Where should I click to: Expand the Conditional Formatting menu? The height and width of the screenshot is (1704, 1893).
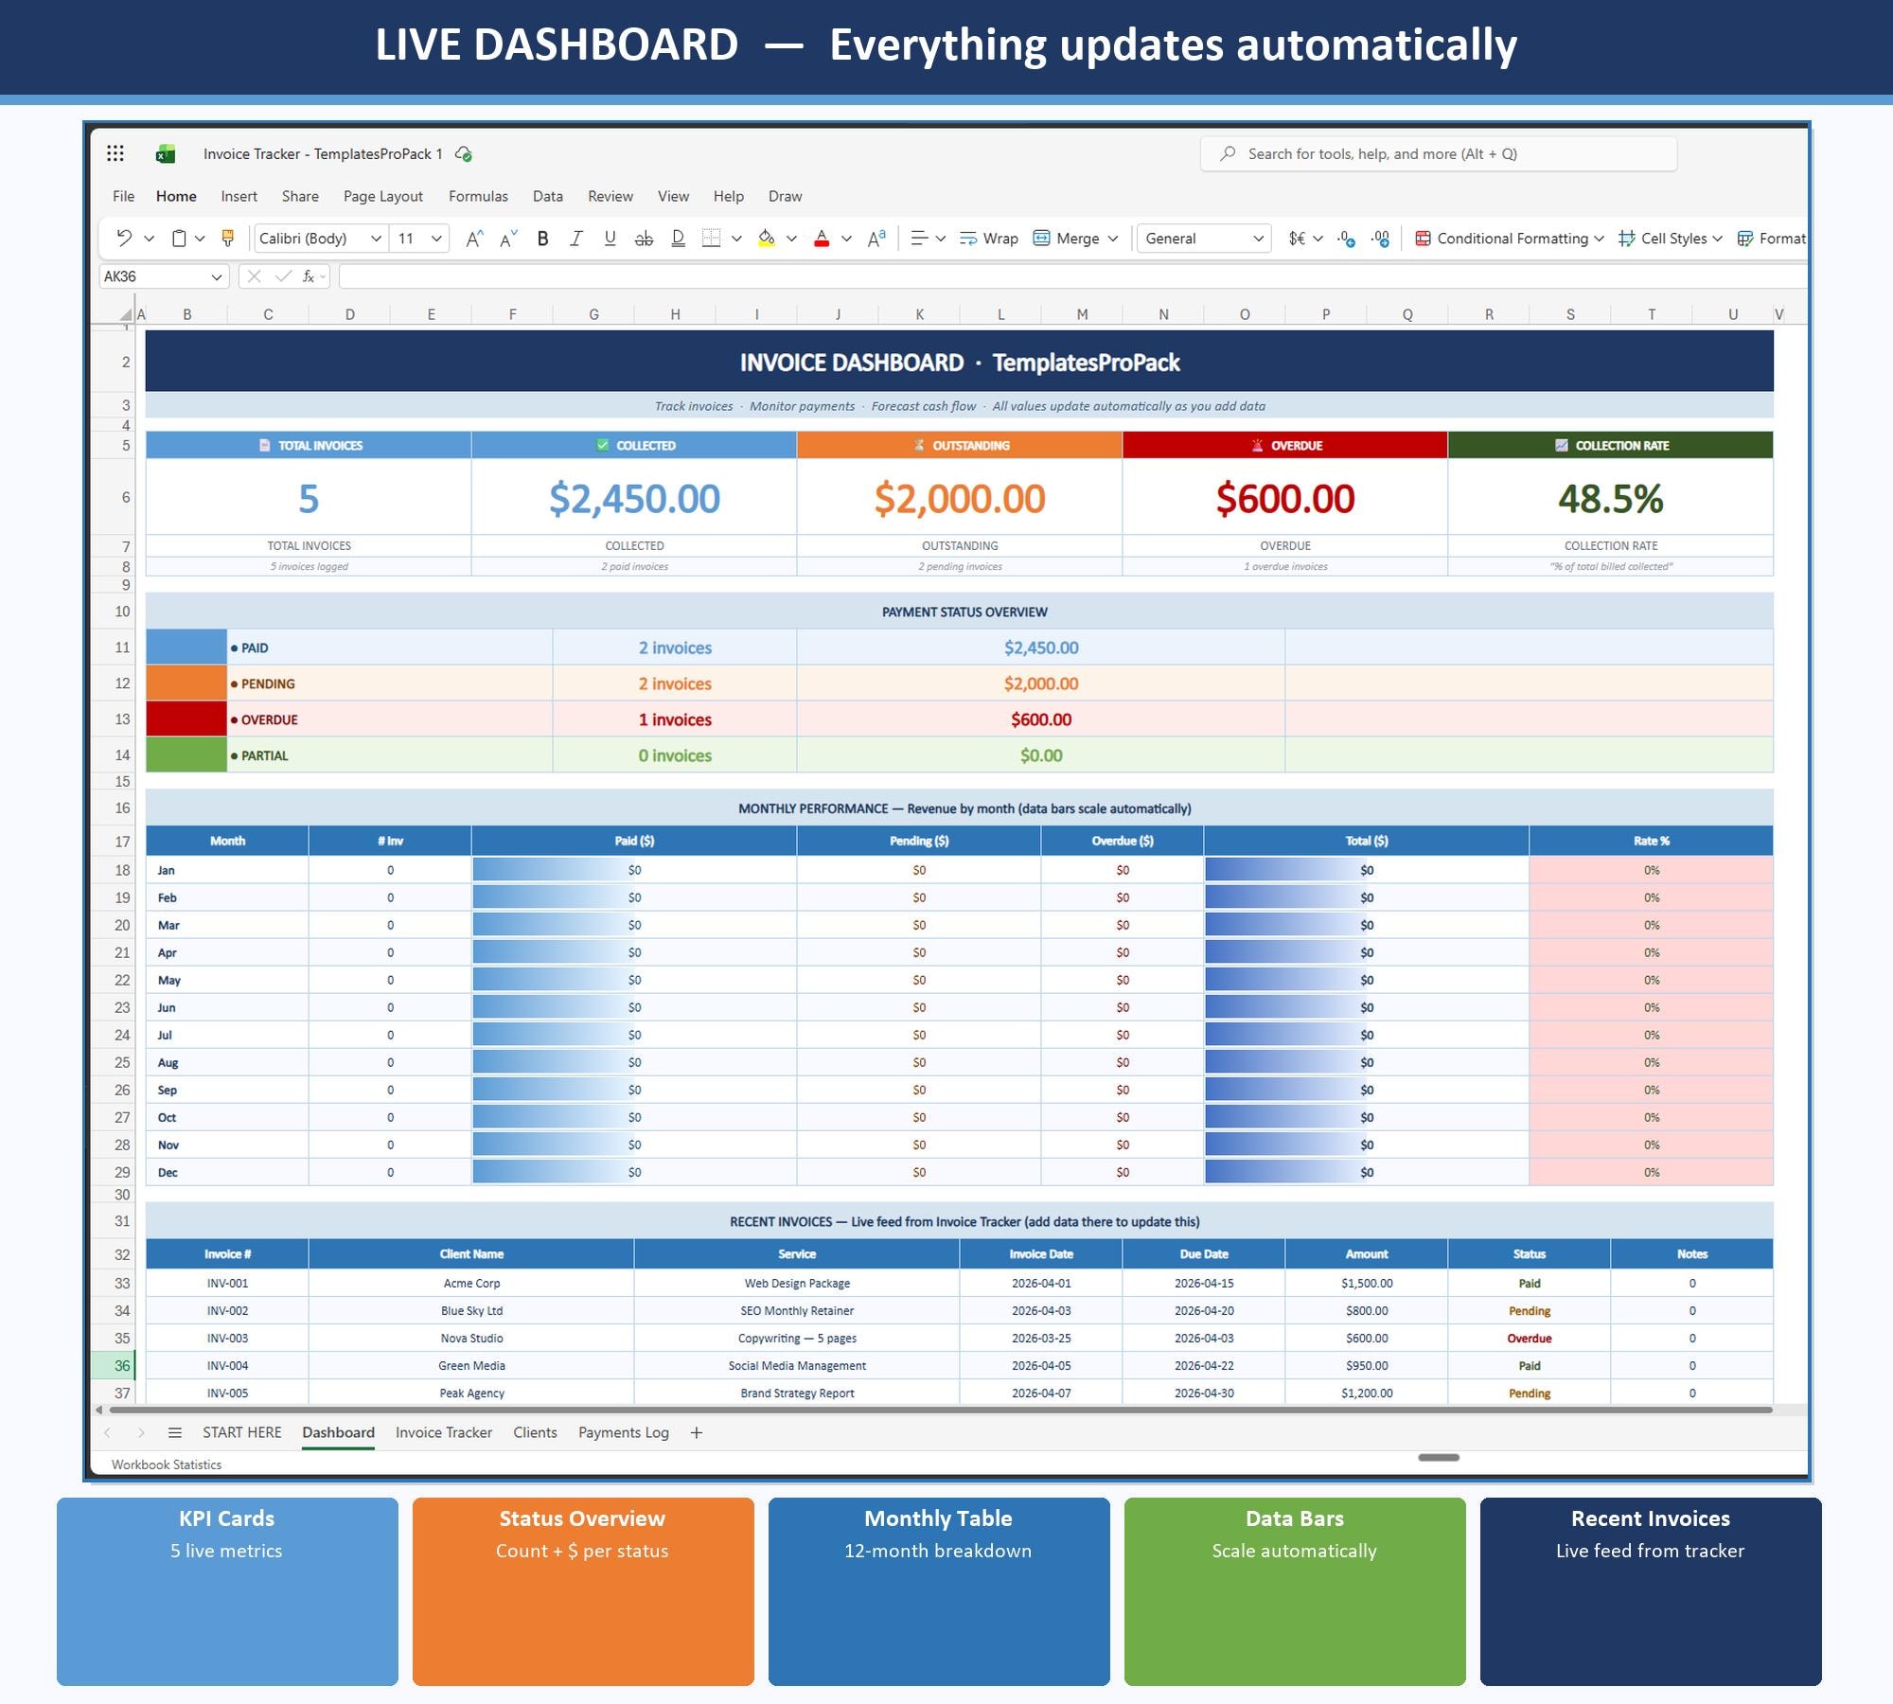tap(1599, 239)
